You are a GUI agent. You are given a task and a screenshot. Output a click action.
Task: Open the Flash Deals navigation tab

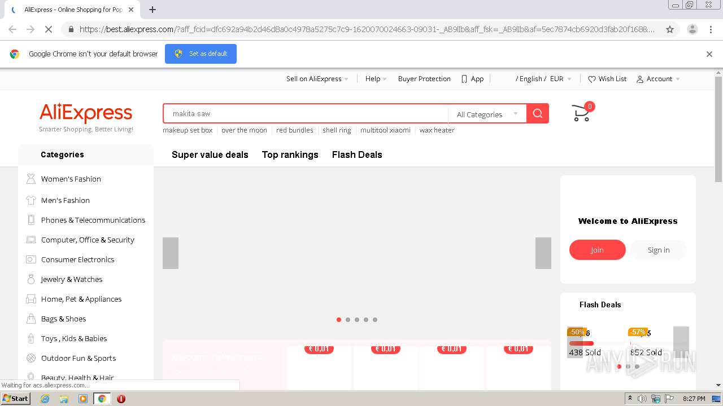(x=357, y=155)
